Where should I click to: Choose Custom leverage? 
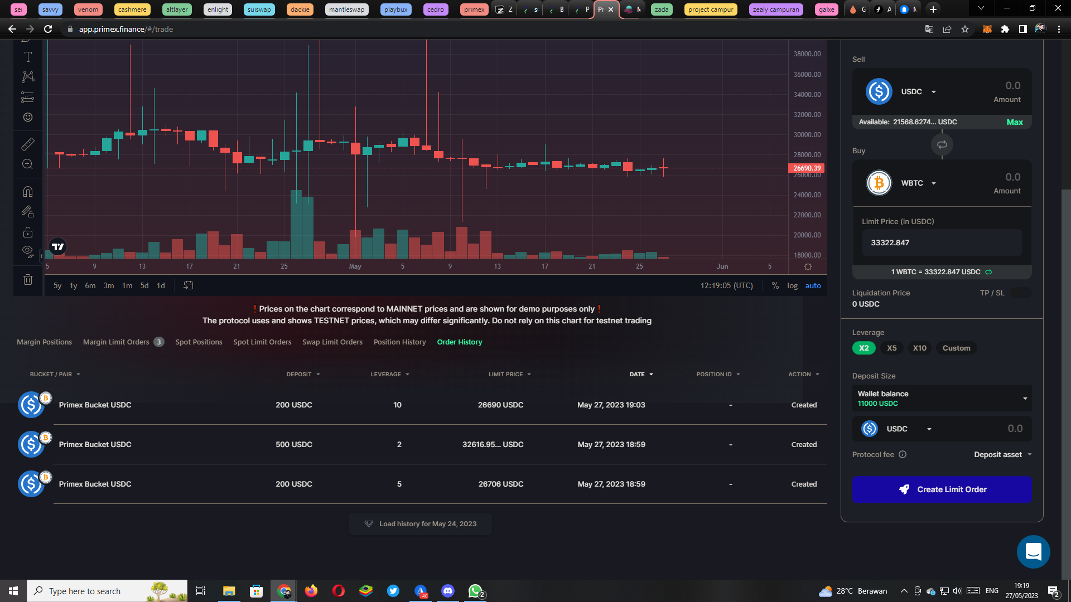957,348
